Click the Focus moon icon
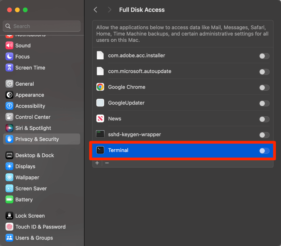Image resolution: width=281 pixels, height=246 pixels. pyautogui.click(x=9, y=57)
